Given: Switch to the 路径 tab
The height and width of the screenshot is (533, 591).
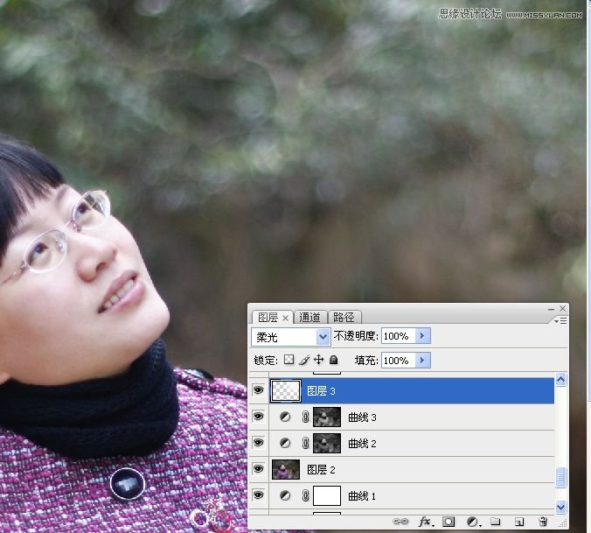Looking at the screenshot, I should pyautogui.click(x=344, y=317).
